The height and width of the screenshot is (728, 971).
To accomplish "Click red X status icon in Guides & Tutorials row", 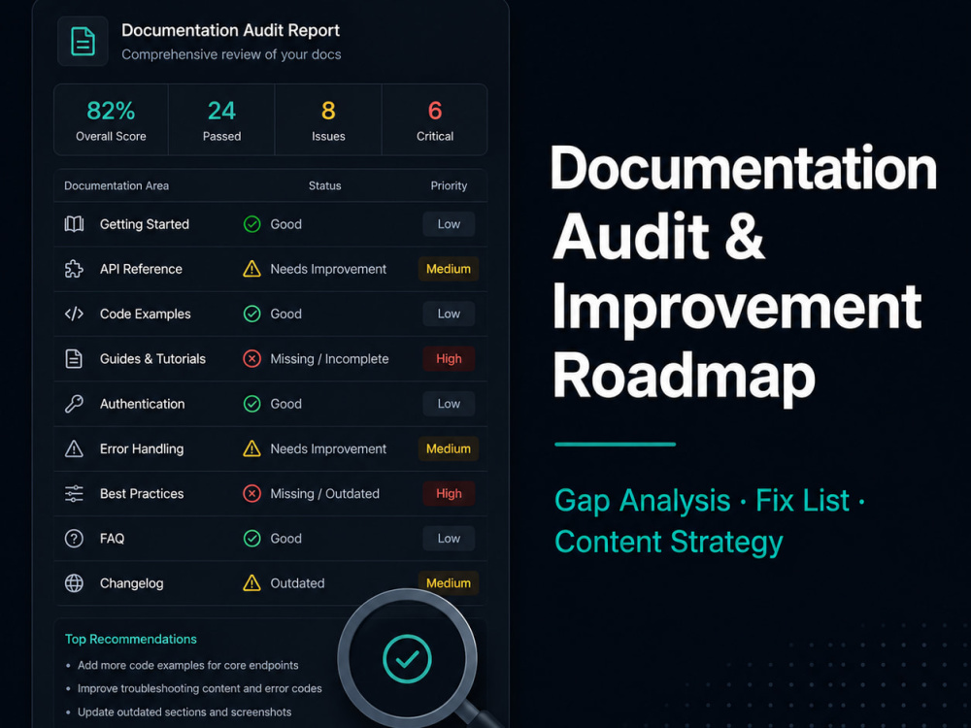I will (252, 358).
